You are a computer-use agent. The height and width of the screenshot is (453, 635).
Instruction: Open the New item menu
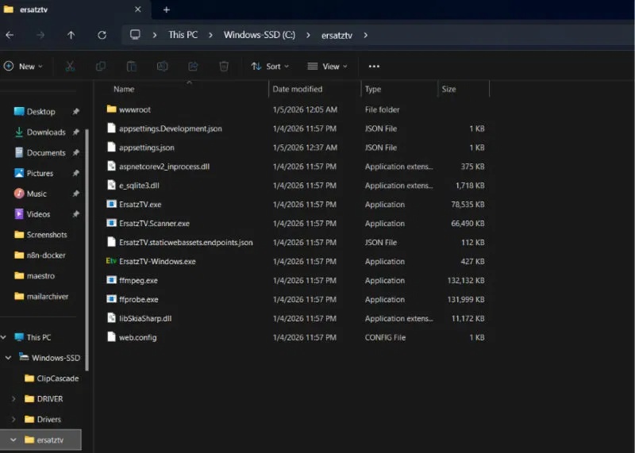[x=25, y=67]
